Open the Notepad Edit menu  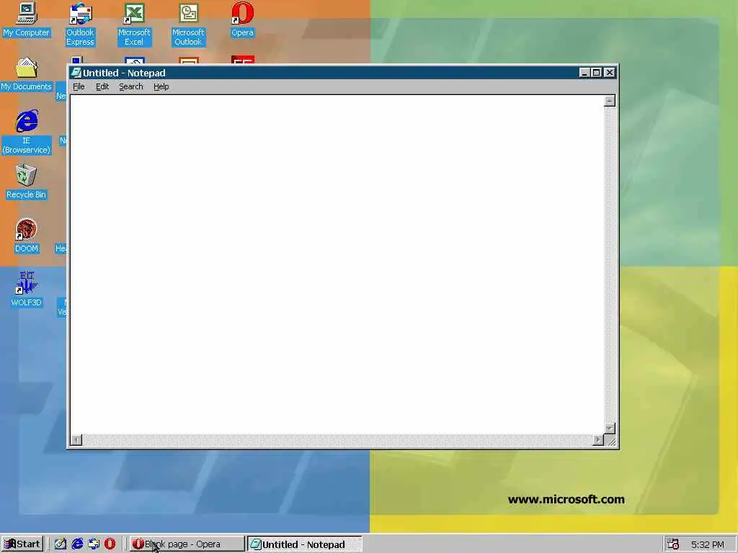(x=102, y=86)
